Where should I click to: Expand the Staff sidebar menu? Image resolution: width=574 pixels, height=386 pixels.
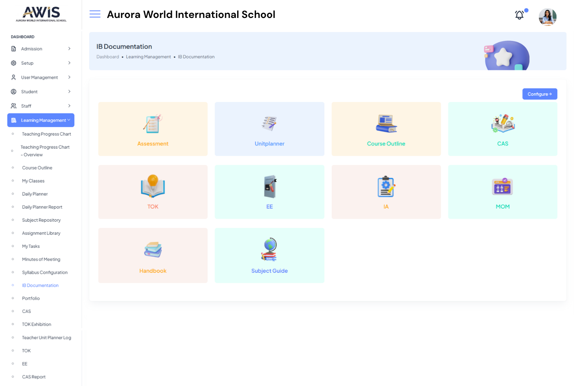pyautogui.click(x=41, y=106)
